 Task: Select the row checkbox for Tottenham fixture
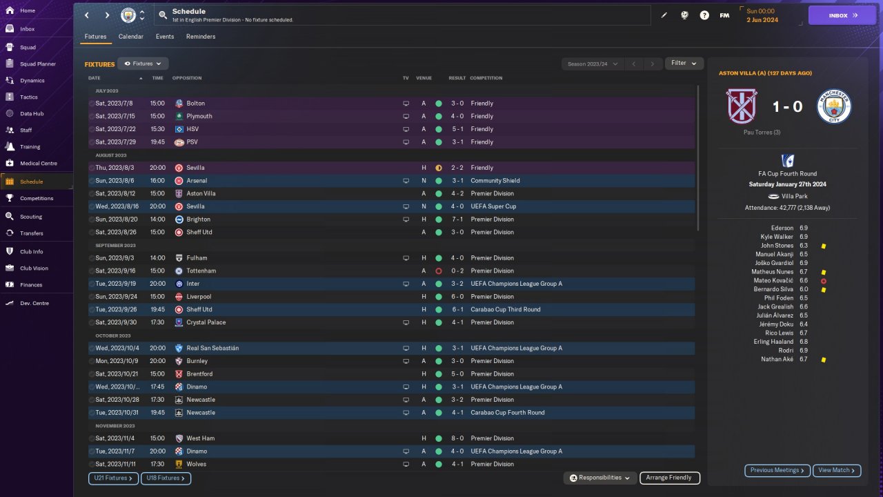pyautogui.click(x=92, y=271)
